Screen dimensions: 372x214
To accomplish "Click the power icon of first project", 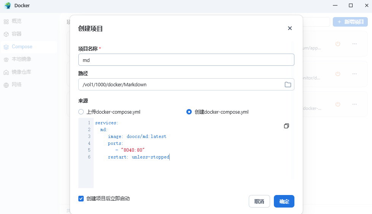I will (337, 44).
